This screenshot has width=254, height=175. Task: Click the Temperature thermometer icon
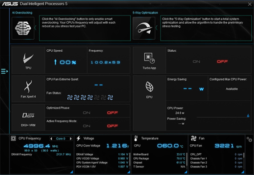pyautogui.click(x=136, y=138)
